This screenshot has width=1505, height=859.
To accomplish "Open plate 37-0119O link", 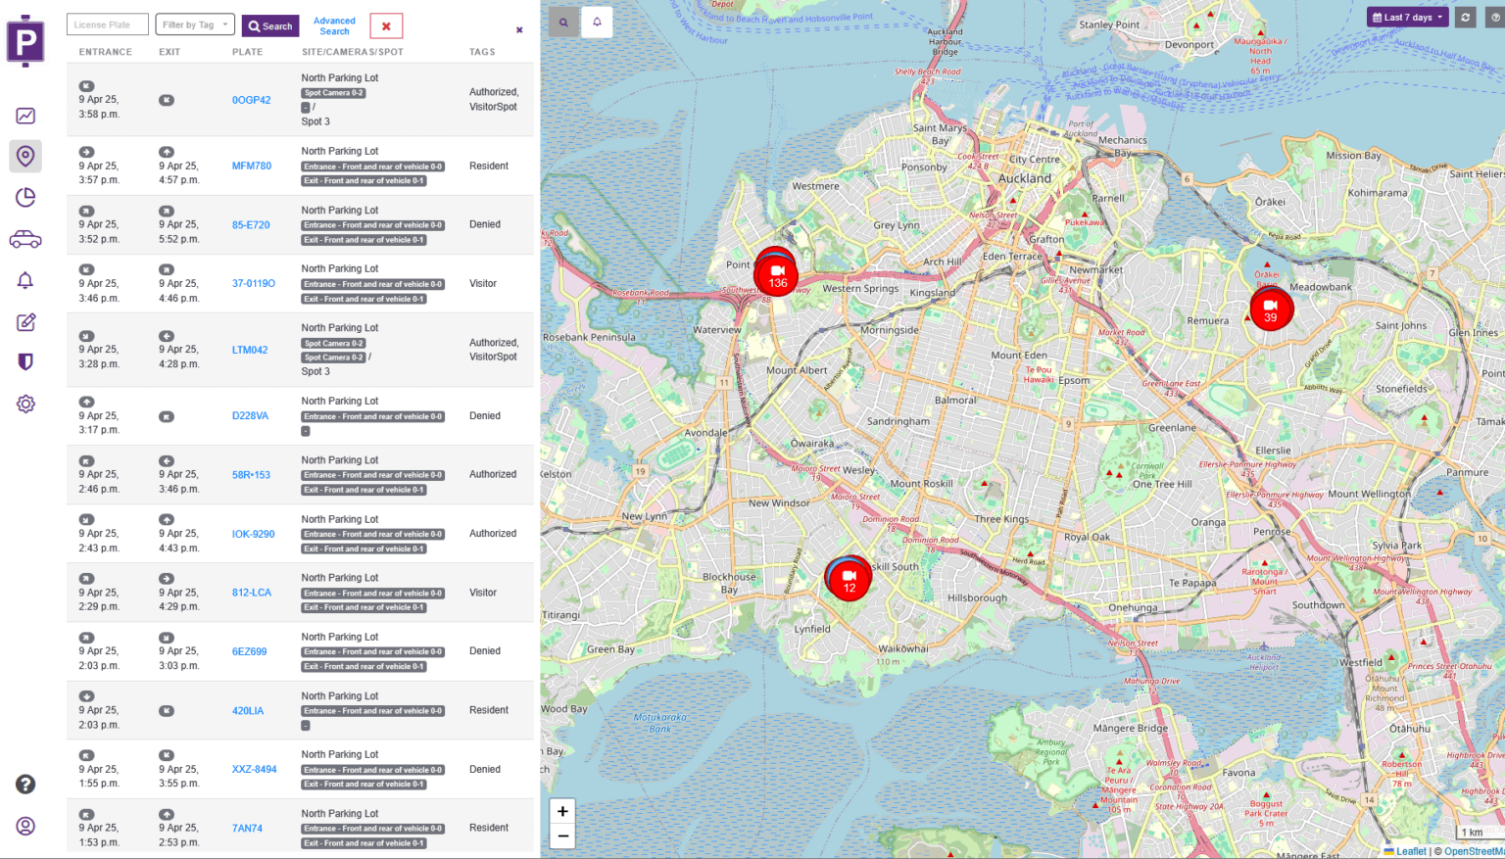I will click(253, 283).
